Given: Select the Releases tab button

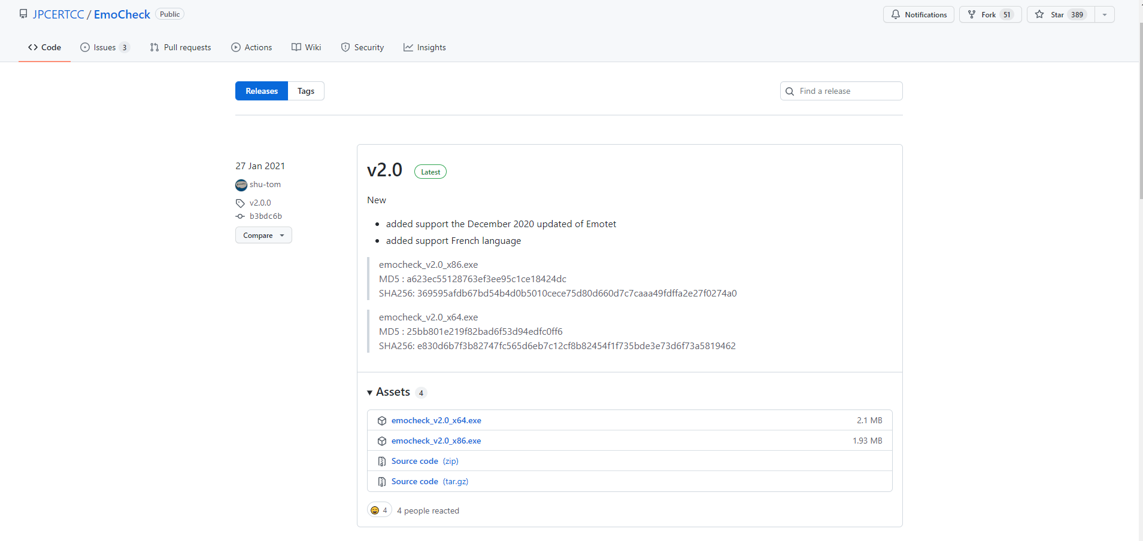Looking at the screenshot, I should click(x=262, y=91).
